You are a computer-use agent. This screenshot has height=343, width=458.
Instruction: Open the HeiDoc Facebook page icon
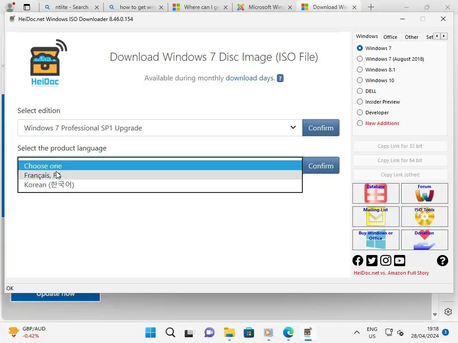coord(358,260)
